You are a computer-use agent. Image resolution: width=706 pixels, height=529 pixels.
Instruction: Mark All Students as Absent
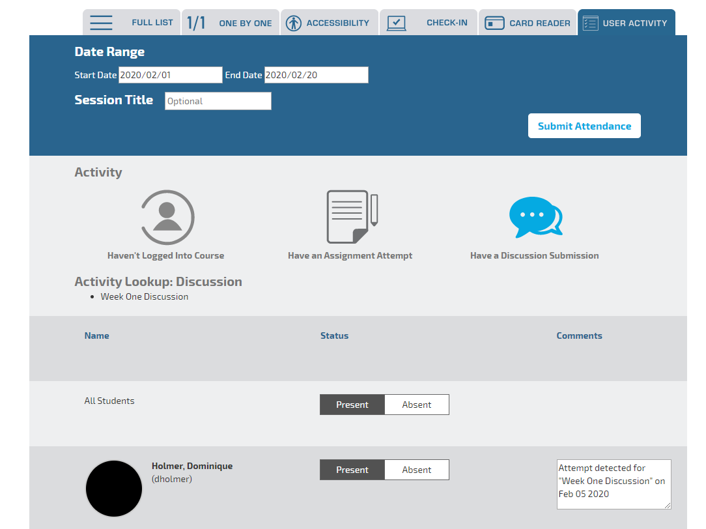pos(417,405)
